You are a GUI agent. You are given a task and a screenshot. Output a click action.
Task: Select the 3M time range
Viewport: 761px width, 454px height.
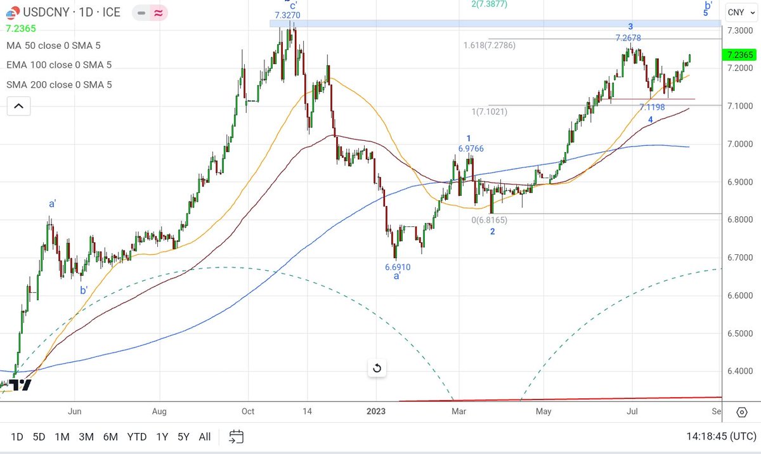pos(87,436)
